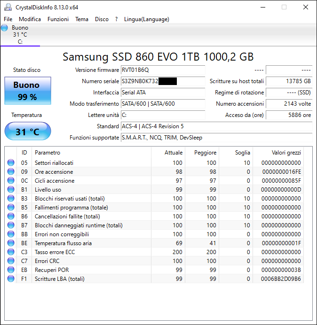Click status orb for Recuperi POR row
Viewport: 317px width, 325px height.
pos(11,270)
